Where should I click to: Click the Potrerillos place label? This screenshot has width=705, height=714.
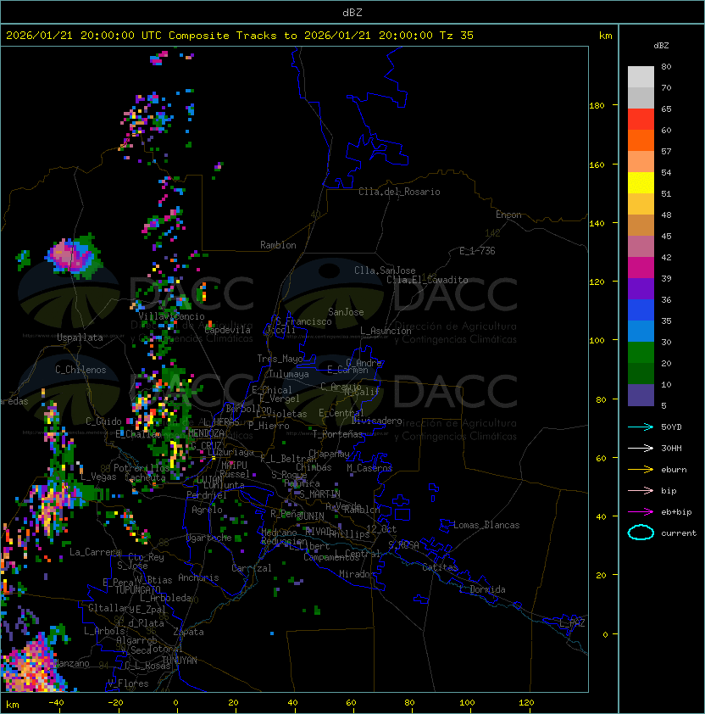(x=142, y=468)
